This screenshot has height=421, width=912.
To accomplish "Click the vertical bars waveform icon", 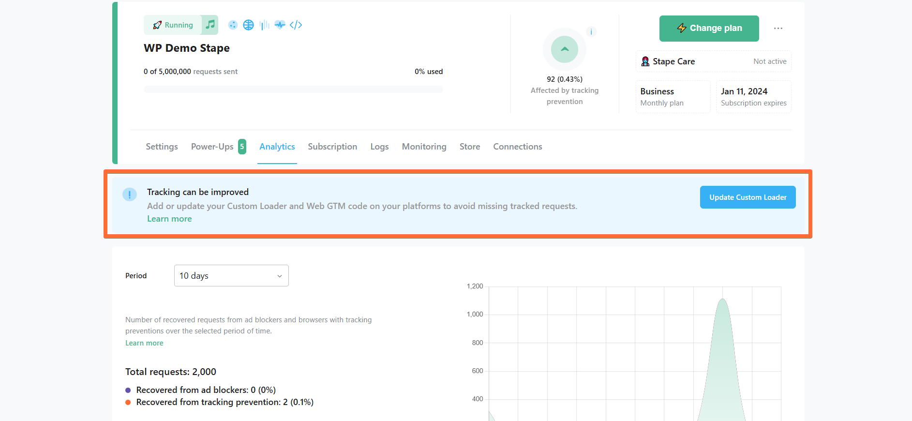I will (264, 25).
